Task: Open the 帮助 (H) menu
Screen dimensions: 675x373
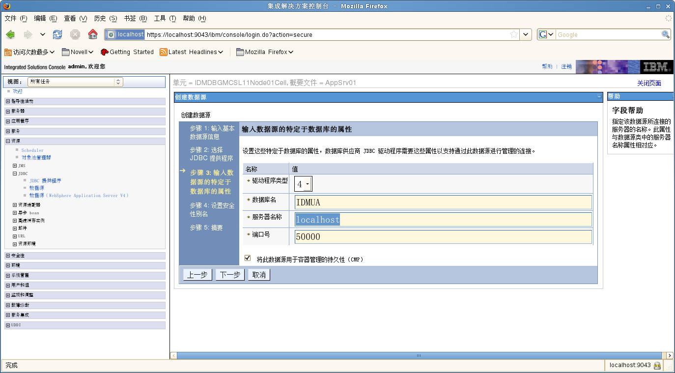Action: coord(194,18)
